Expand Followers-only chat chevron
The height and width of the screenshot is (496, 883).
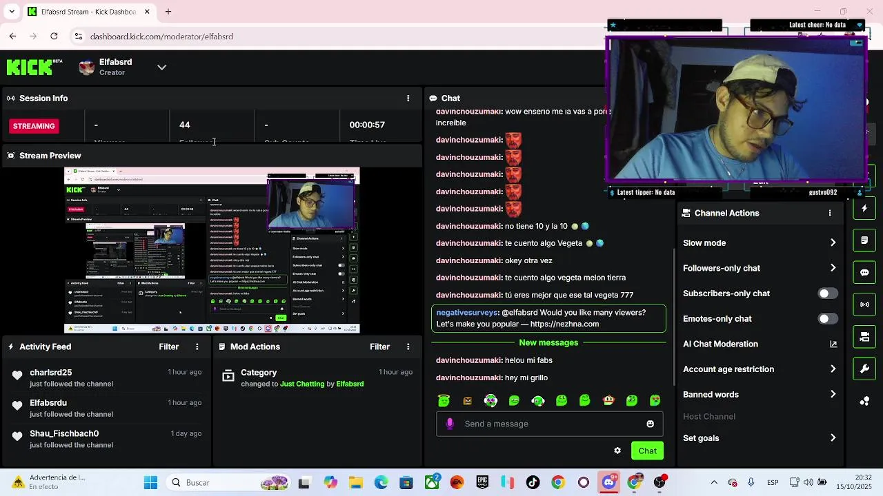(x=833, y=268)
